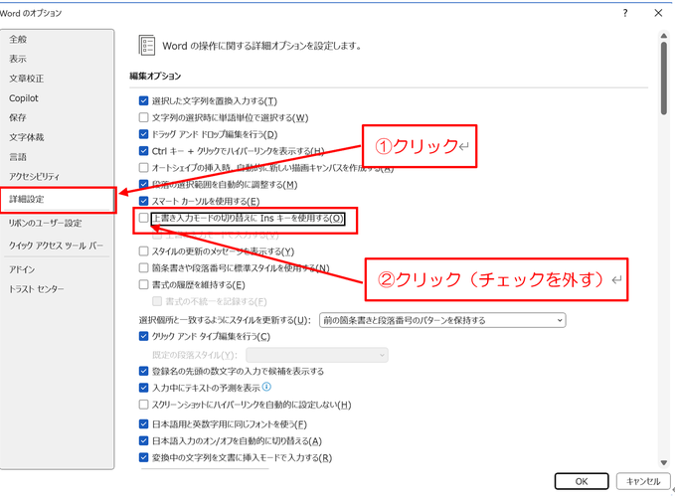
Task: Select the 言語 category
Action: pos(18,157)
